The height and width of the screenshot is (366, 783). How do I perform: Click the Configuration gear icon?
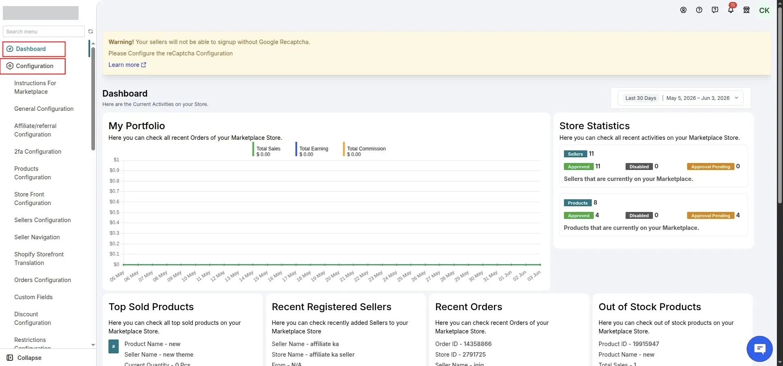[10, 66]
